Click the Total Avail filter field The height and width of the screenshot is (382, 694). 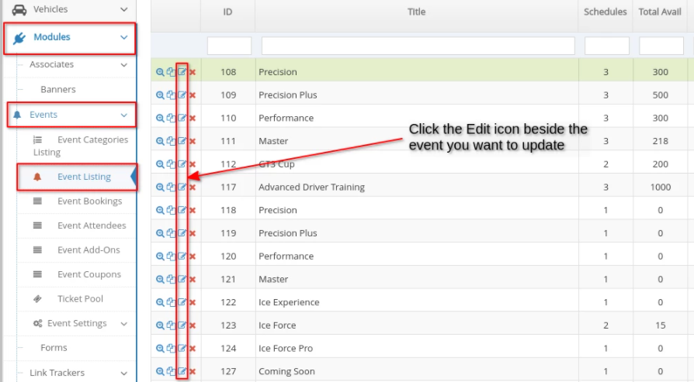661,46
